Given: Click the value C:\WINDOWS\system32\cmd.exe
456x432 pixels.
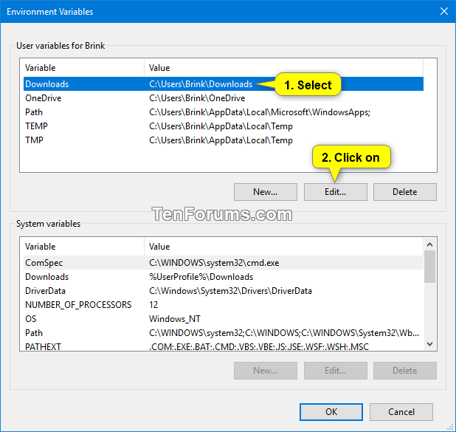Looking at the screenshot, I should click(x=214, y=263).
